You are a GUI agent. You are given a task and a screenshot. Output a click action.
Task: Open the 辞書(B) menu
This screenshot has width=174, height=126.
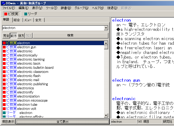(66, 8)
